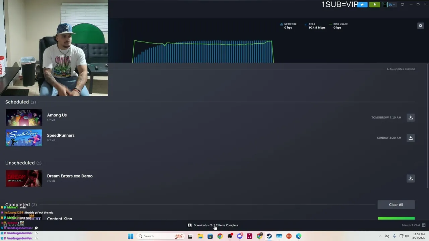This screenshot has height=241, width=429.
Task: Open Discord from the taskbar
Action: point(240,236)
